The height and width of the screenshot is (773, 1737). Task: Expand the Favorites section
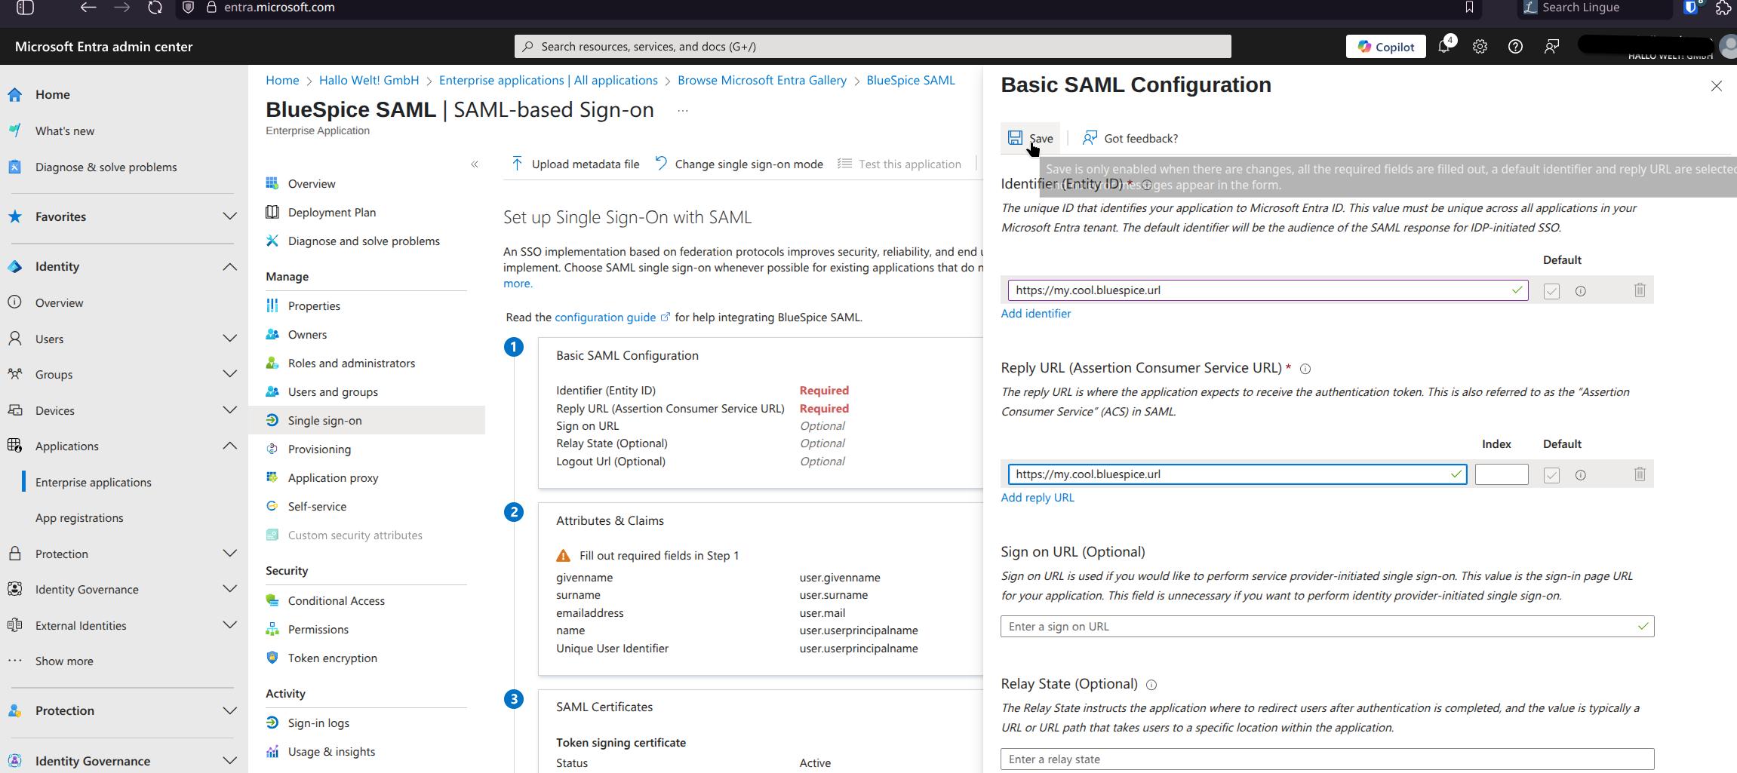229,216
